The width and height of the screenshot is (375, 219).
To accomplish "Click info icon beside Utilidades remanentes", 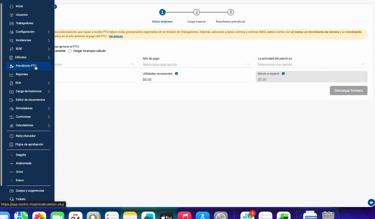I will tap(177, 74).
